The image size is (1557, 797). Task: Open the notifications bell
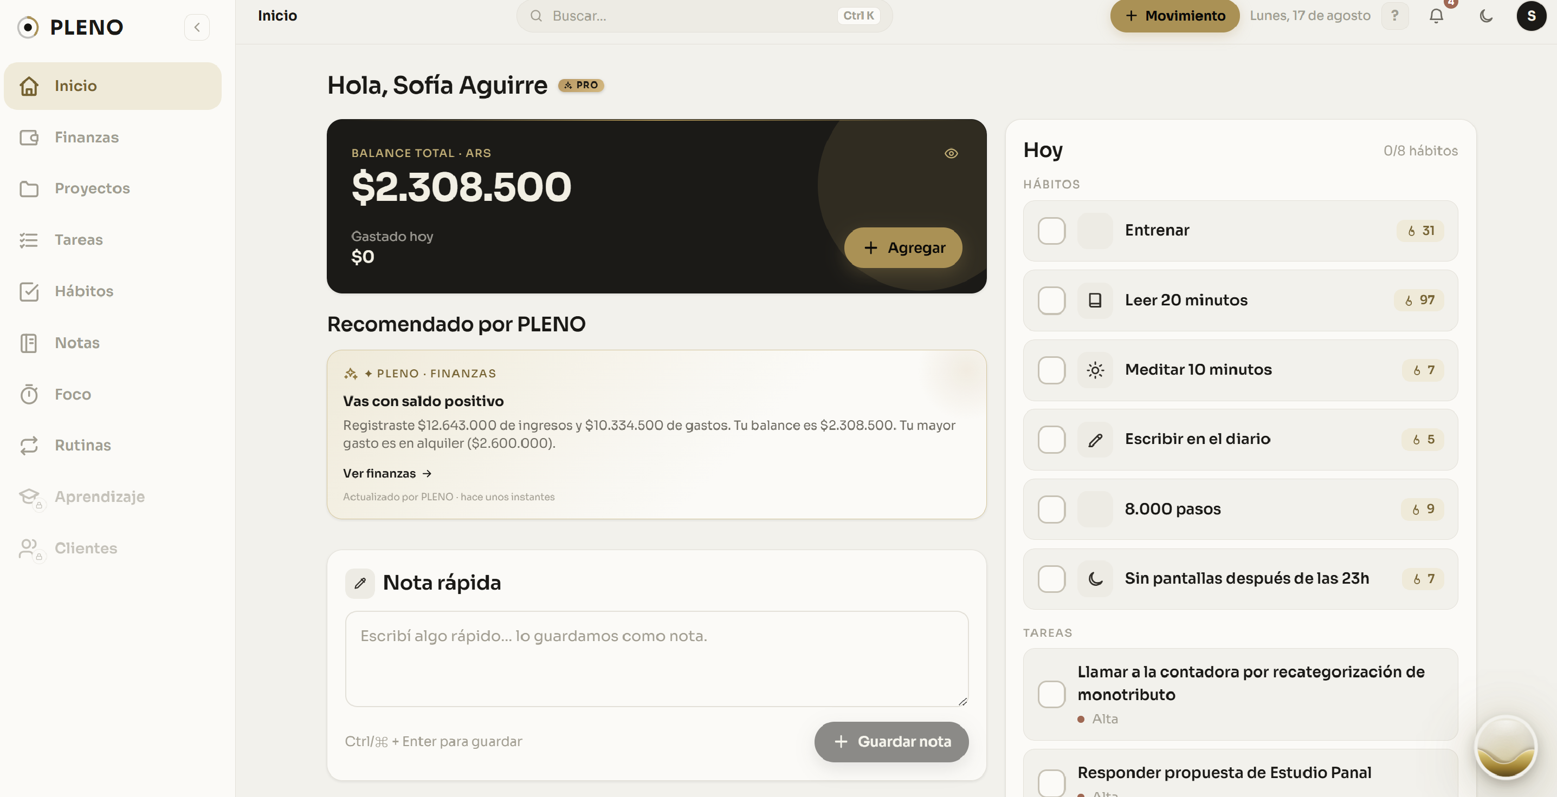[x=1436, y=16]
